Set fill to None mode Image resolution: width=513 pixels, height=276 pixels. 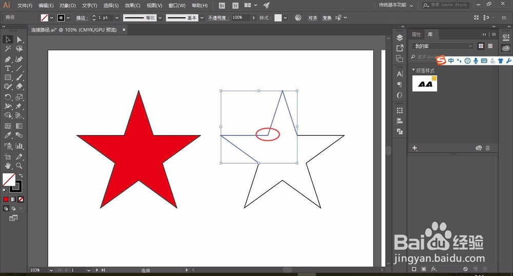point(21,199)
